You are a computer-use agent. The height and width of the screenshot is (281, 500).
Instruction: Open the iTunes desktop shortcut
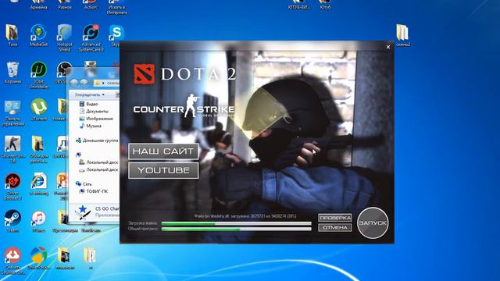pos(38,221)
